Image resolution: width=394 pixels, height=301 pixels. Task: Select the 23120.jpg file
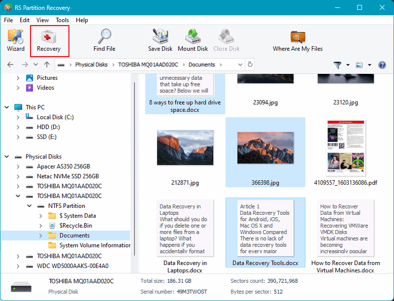(x=345, y=91)
